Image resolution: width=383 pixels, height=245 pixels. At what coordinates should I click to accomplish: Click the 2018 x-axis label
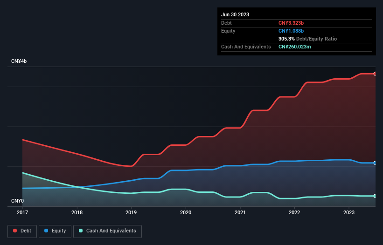click(77, 212)
